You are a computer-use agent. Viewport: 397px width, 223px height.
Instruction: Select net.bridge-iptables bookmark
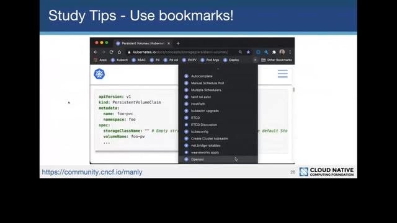218,146
